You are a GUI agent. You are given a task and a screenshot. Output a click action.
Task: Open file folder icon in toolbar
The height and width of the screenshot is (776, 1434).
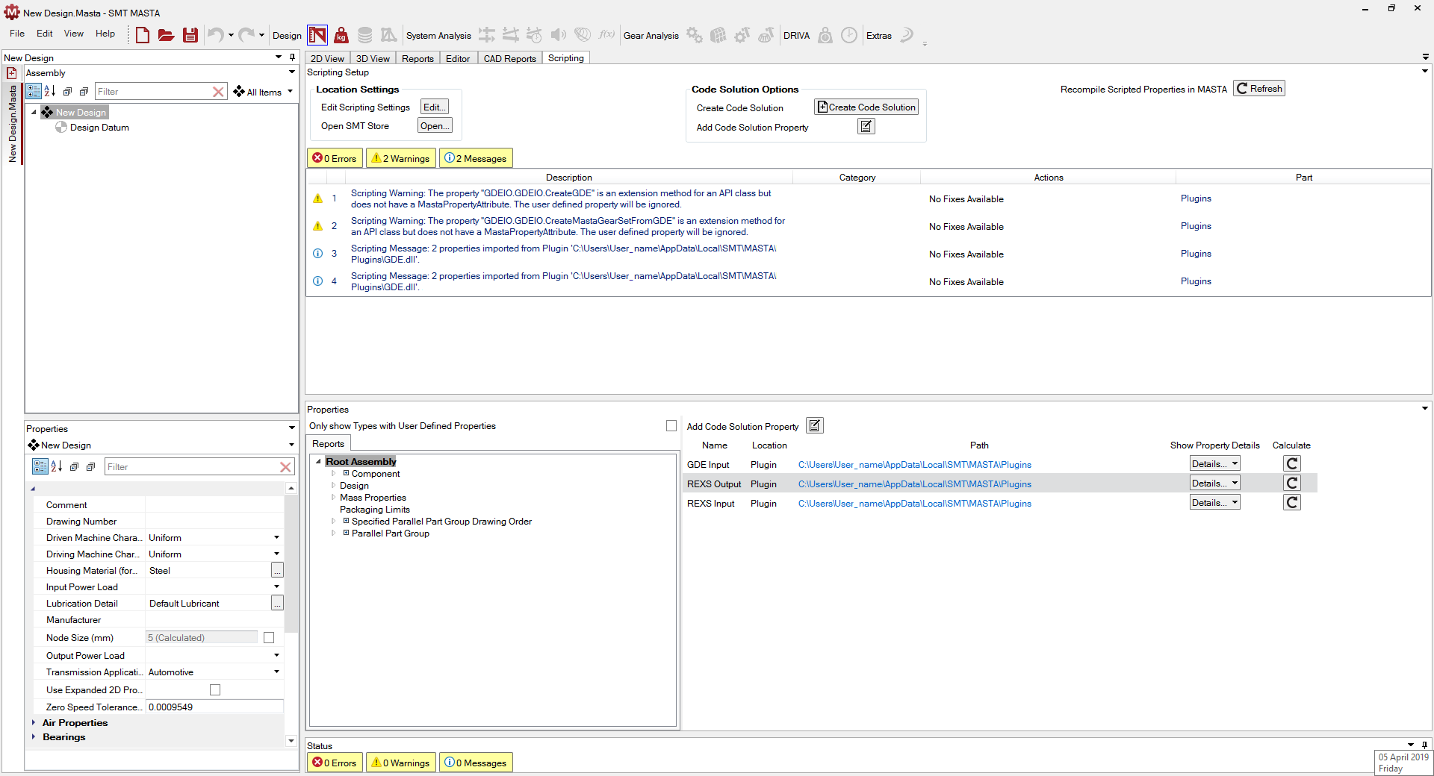point(166,35)
